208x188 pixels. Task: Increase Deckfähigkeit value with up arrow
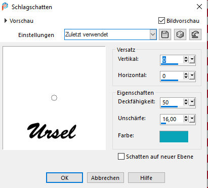pos(186,100)
